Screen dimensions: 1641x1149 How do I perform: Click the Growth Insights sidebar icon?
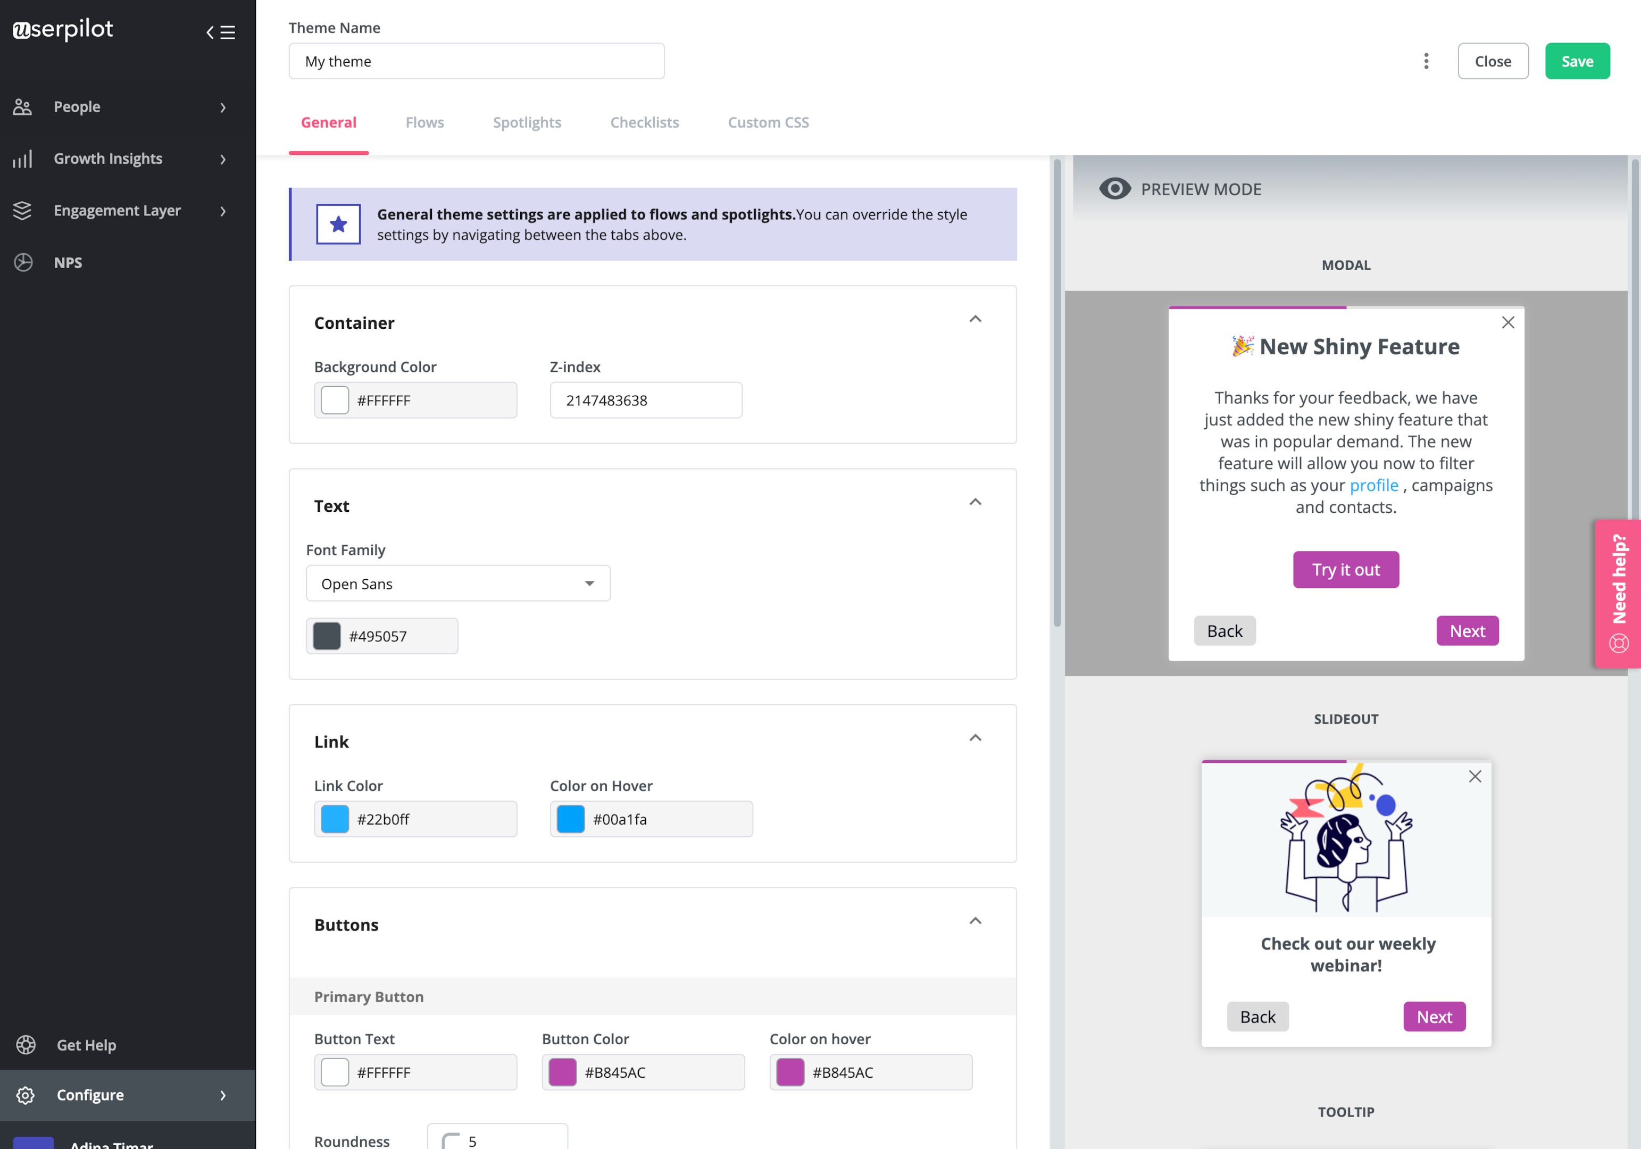21,159
